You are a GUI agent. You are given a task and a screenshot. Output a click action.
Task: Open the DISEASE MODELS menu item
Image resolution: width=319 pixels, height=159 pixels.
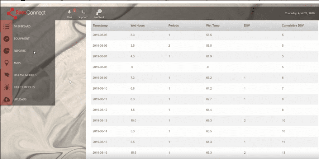click(25, 75)
